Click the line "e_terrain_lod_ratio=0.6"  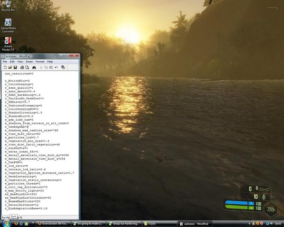(25, 170)
